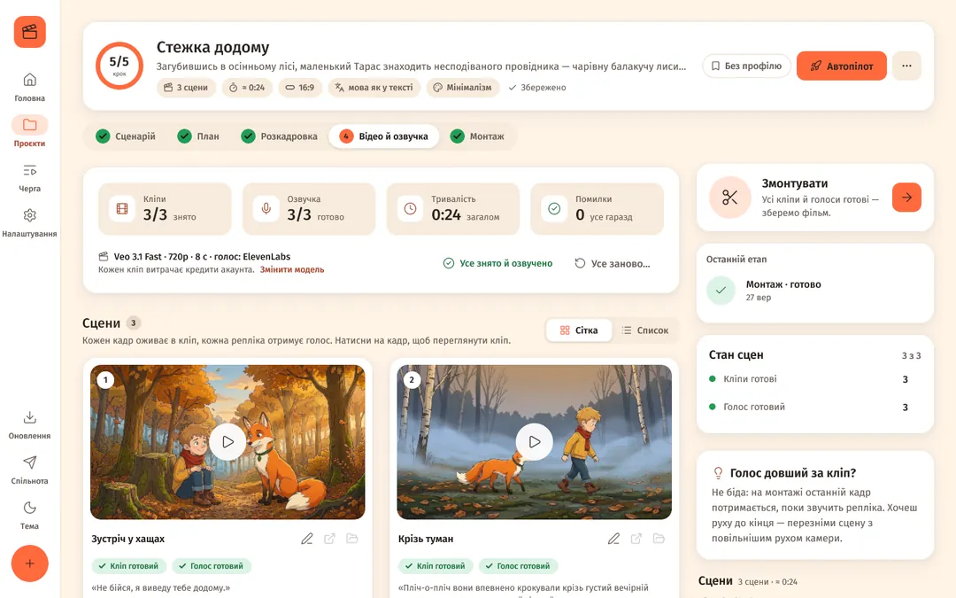Switch to Монтаж step
956x598 pixels.
477,136
